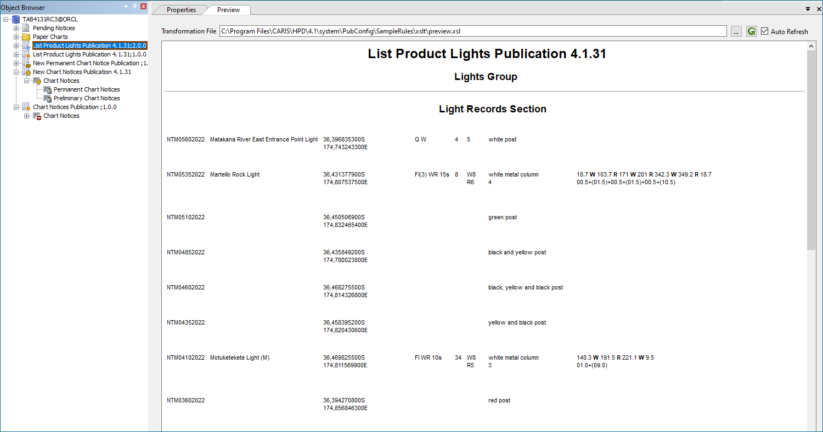Expand the Pending Notices tree node
Image resolution: width=823 pixels, height=432 pixels.
pos(16,28)
